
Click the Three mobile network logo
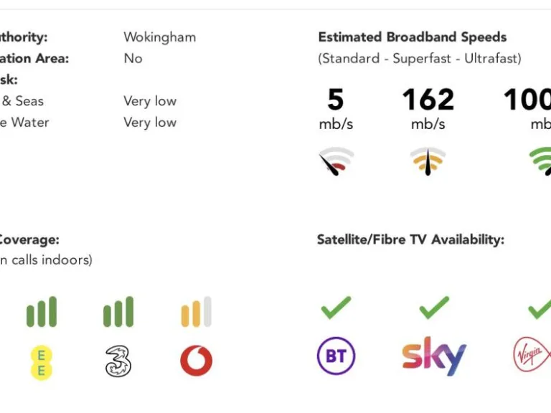pos(118,361)
